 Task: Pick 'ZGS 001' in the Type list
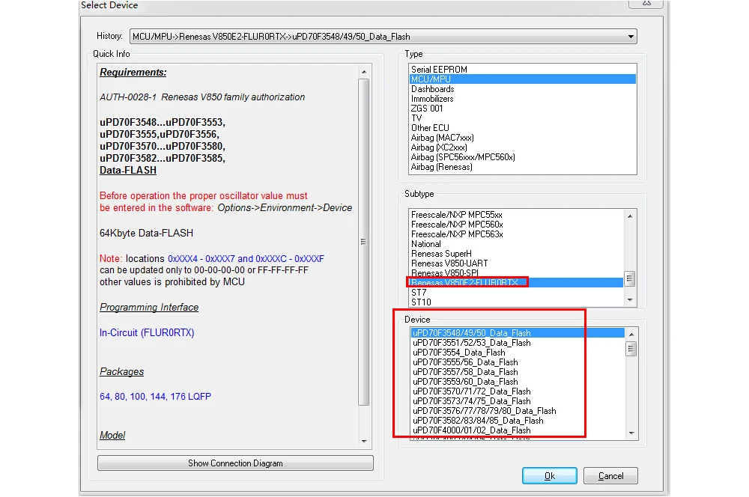tap(522, 109)
